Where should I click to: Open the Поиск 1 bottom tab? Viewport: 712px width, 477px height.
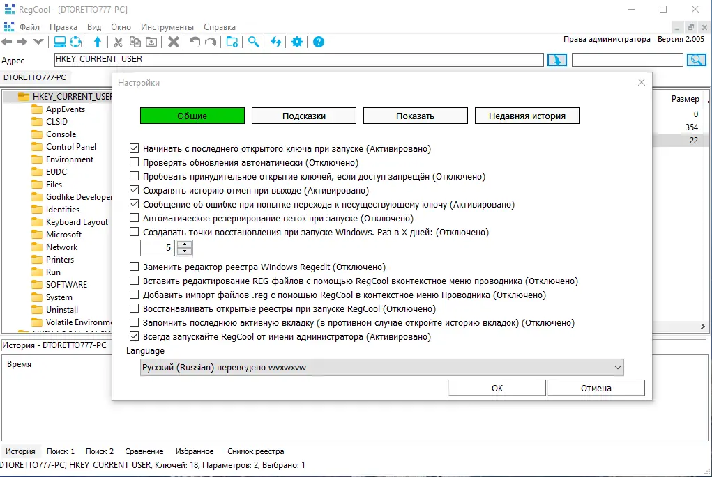click(x=61, y=451)
